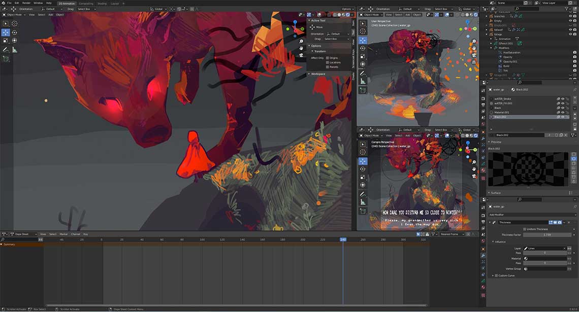
Task: Switch to the Compositing workspace tab
Action: pyautogui.click(x=86, y=4)
